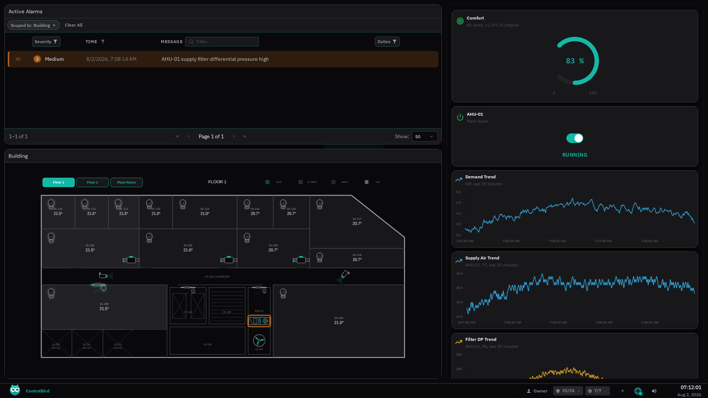Click the light bulb in room 01-109
Viewport: 708px width, 398px height.
point(283,293)
